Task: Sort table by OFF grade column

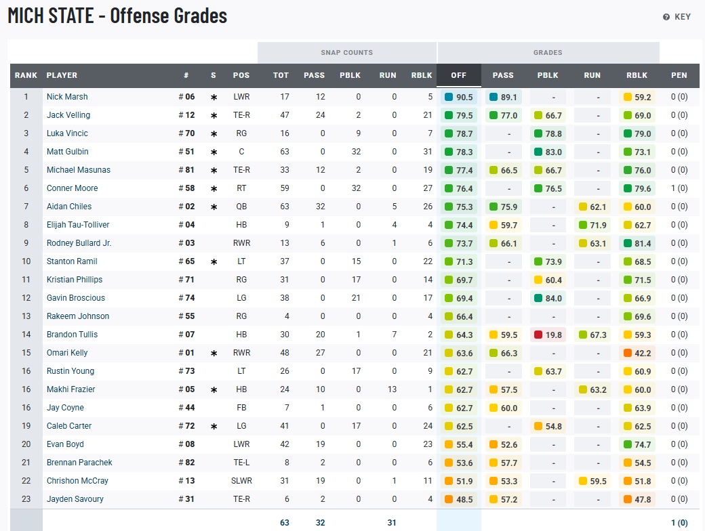Action: (459, 75)
